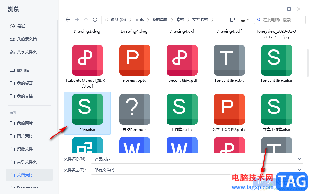Click tools in the path bar
This screenshot has height=194, width=311.
(139, 20)
